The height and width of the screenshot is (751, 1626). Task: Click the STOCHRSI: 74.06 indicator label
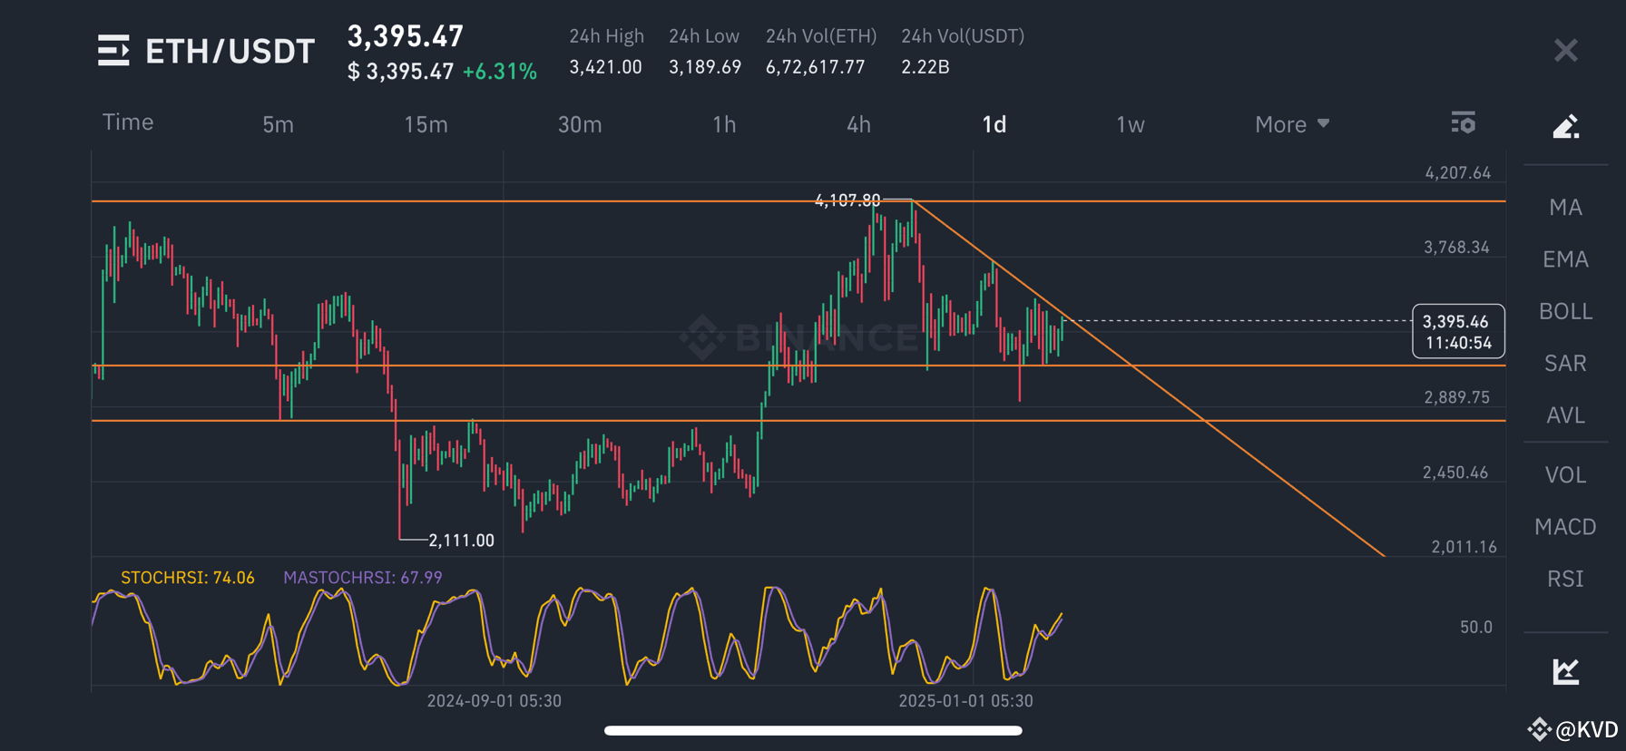pos(188,578)
